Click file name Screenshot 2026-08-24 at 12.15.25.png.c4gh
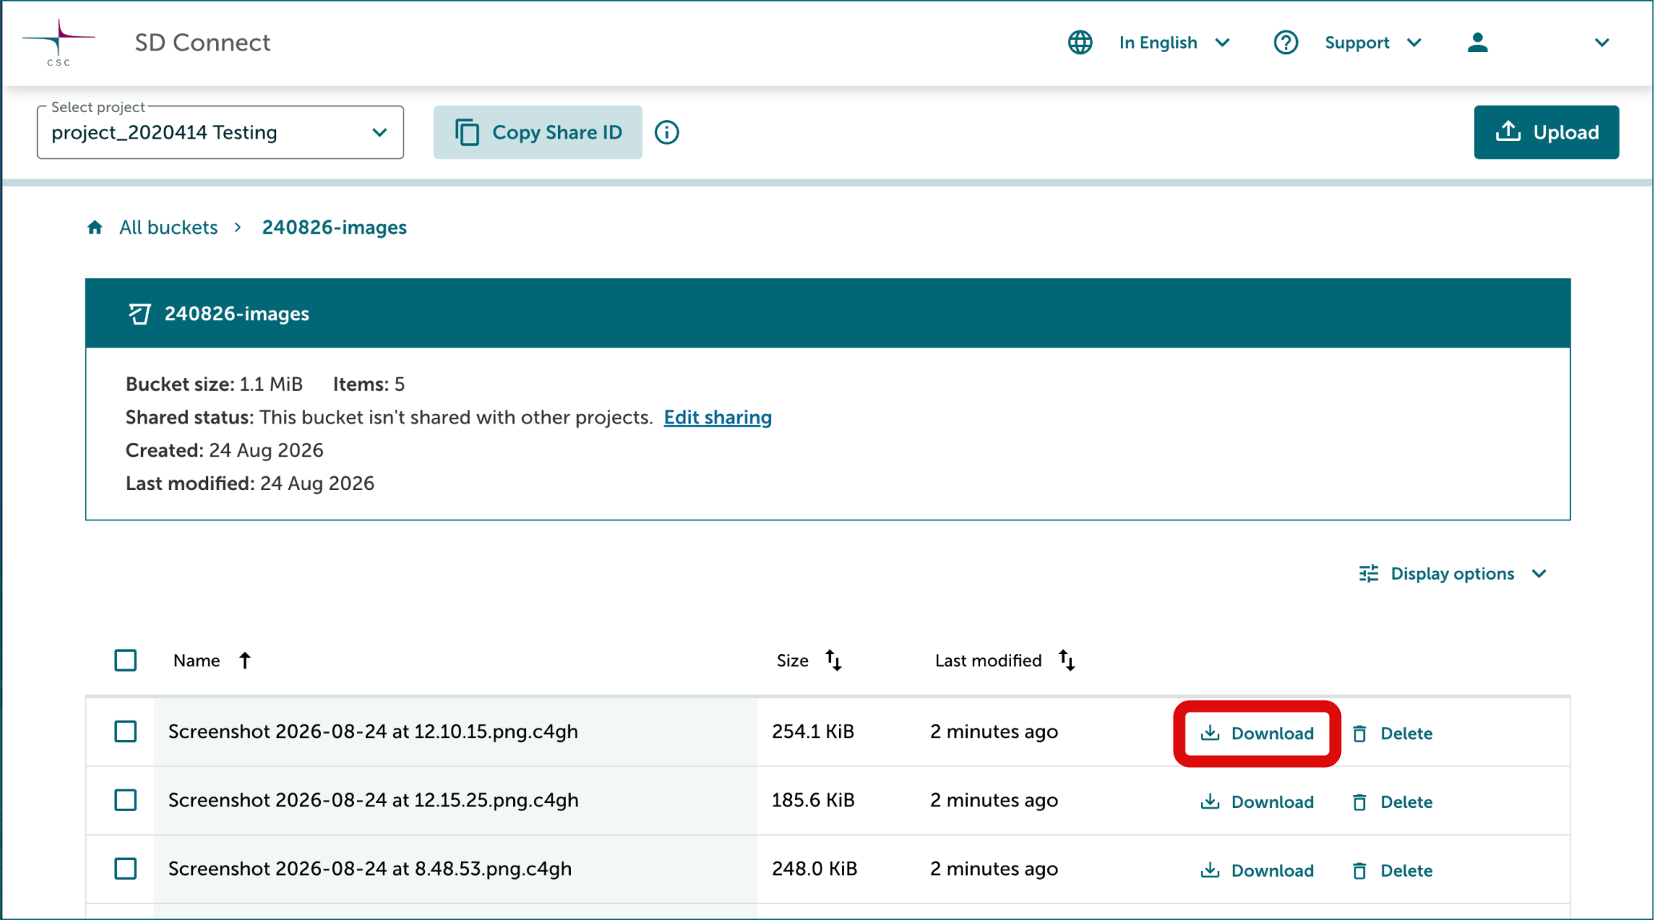The image size is (1654, 920). point(373,800)
